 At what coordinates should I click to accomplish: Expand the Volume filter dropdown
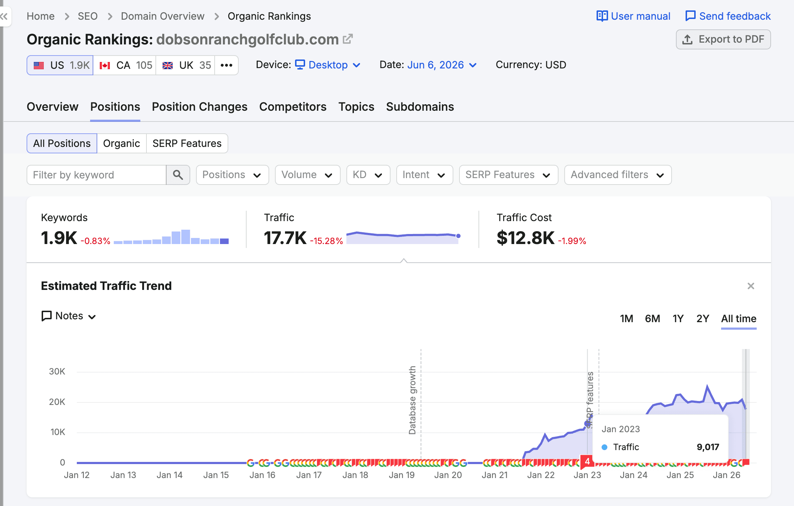[308, 175]
